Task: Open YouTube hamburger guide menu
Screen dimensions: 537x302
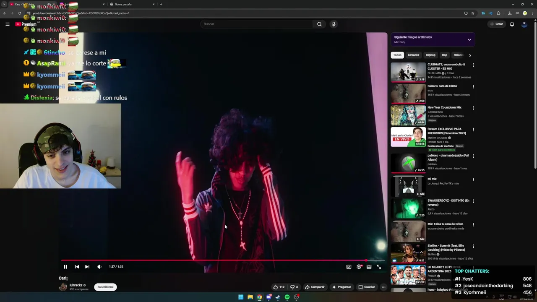Action: [x=7, y=24]
